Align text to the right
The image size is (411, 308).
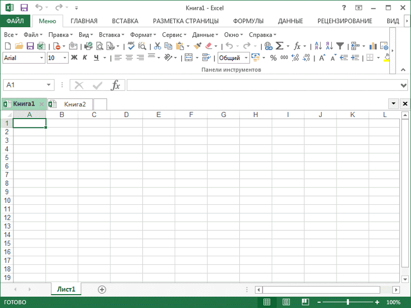pyautogui.click(x=140, y=57)
